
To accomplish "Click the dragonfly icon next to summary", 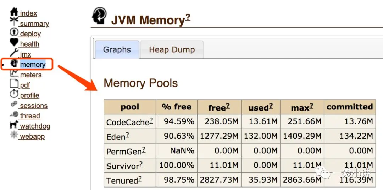I will pyautogui.click(x=14, y=22).
